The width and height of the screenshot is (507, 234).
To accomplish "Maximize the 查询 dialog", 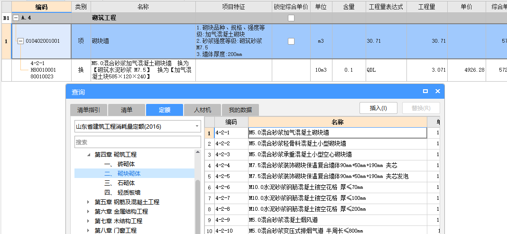I will click(x=425, y=92).
